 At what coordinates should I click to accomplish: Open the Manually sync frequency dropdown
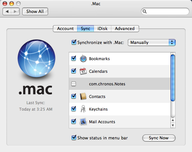coord(151,43)
